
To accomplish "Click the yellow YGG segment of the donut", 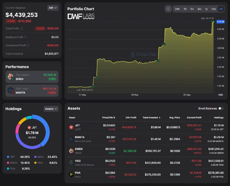I will coord(22,120).
